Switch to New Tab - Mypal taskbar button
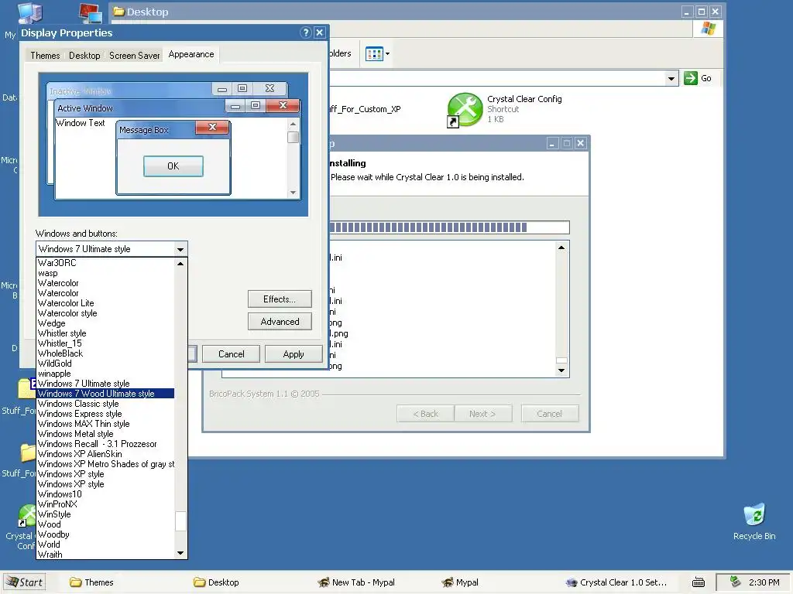Screen dimensions: 793x594 [356, 582]
